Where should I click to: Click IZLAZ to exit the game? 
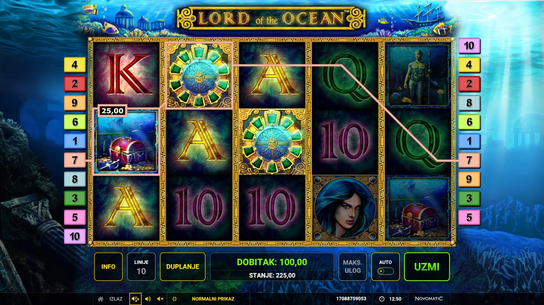[x=116, y=299]
